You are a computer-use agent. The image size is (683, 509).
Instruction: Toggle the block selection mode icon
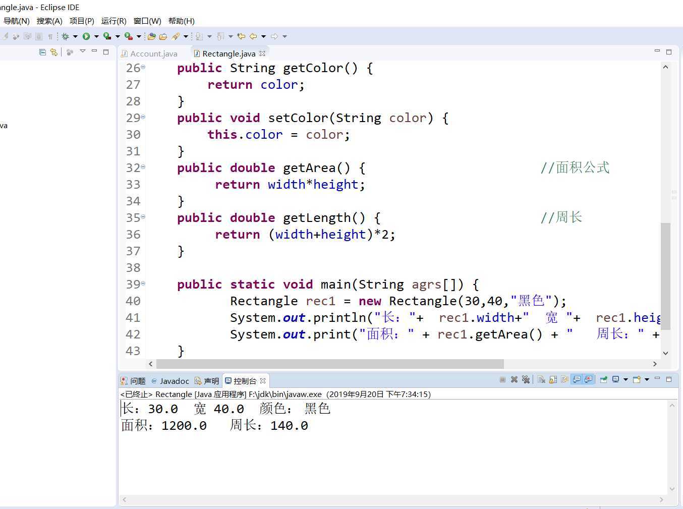[38, 36]
